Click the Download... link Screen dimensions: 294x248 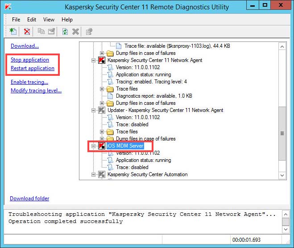coord(25,46)
